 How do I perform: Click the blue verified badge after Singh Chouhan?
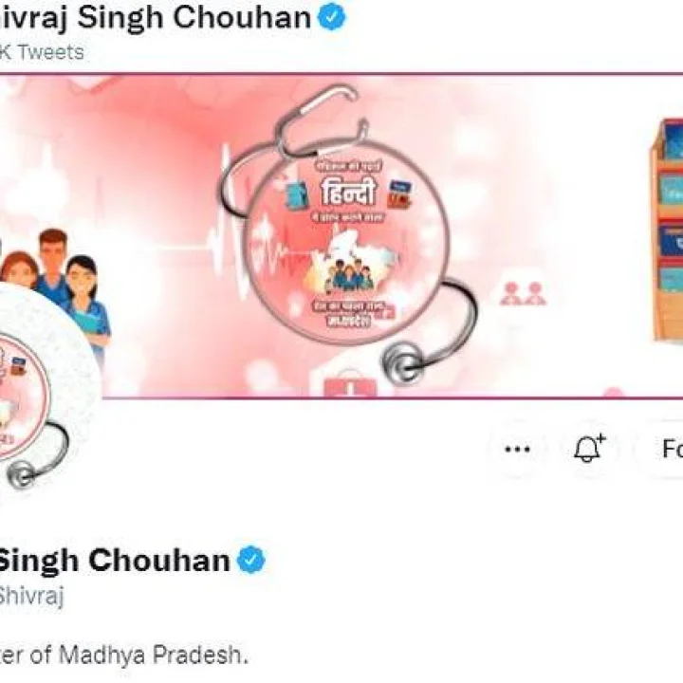click(250, 560)
